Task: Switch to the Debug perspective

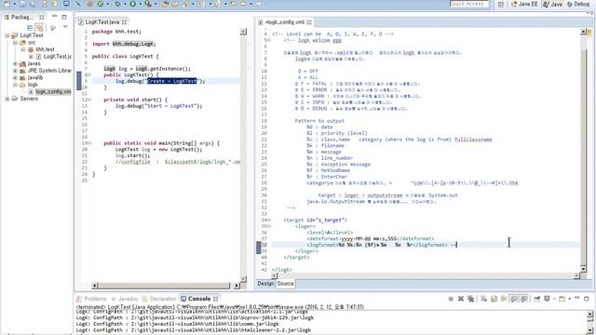Action: 578,4
